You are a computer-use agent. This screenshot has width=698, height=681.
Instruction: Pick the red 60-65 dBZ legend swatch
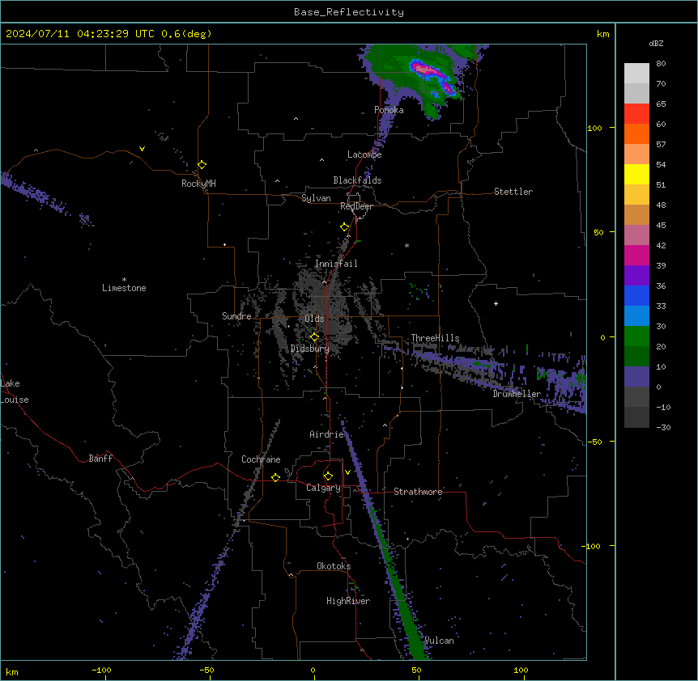coord(636,113)
